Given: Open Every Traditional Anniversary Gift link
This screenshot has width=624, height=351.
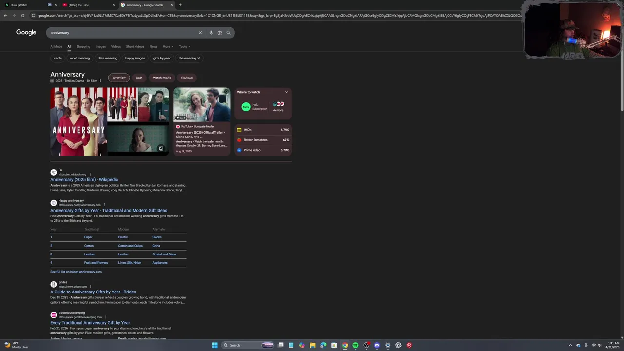Looking at the screenshot, I should [x=90, y=323].
